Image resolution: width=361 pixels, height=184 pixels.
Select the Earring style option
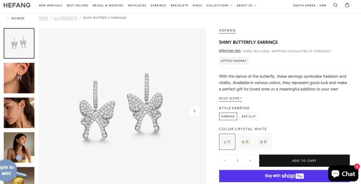coord(228,116)
